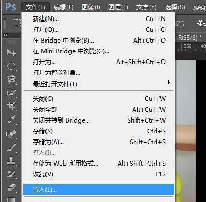This screenshot has height=202, width=206.
Task: Choose 打开为智能对象... entry
Action: 99,73
